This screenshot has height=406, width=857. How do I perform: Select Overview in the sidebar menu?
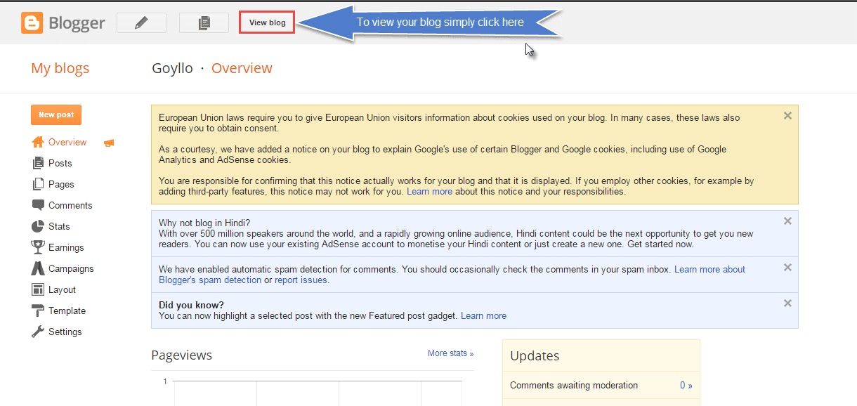point(67,142)
